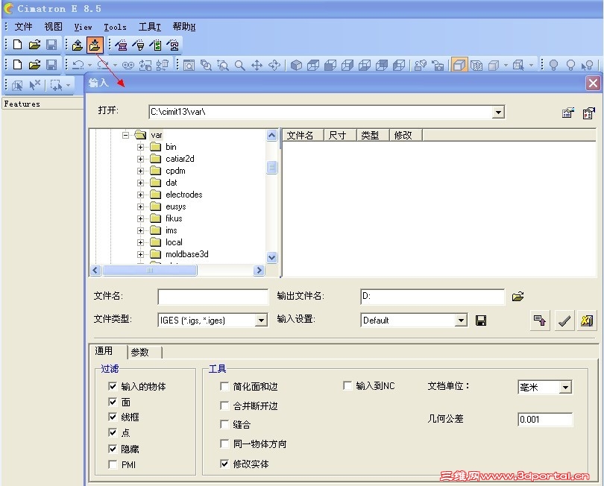Click the eyeglasses view icon
Image resolution: width=604 pixels, height=486 pixels.
(128, 66)
